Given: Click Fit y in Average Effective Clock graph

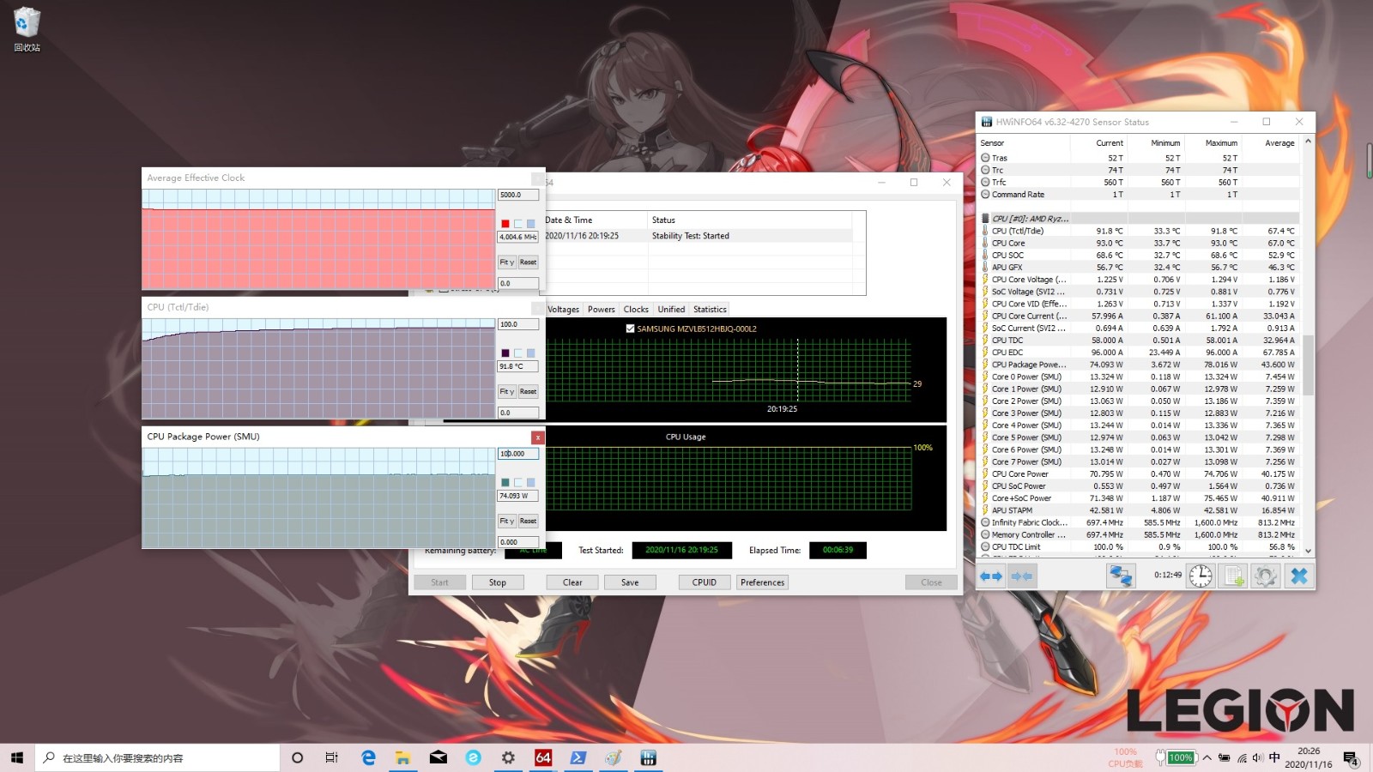Looking at the screenshot, I should [x=506, y=262].
